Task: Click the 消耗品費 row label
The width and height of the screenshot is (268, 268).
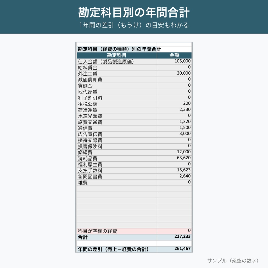Action: point(87,159)
